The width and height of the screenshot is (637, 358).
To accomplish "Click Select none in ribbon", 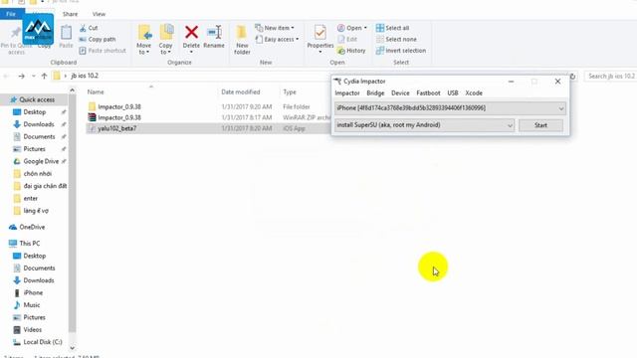I will (396, 40).
